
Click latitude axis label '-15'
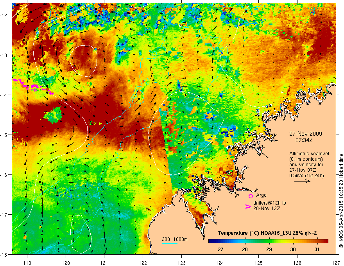[4, 135]
